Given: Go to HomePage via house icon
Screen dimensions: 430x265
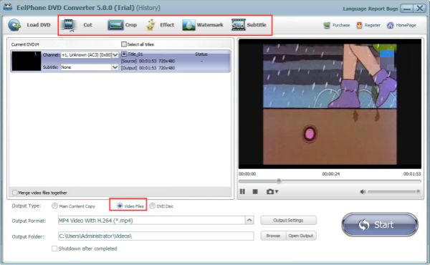Looking at the screenshot, I should coord(390,26).
